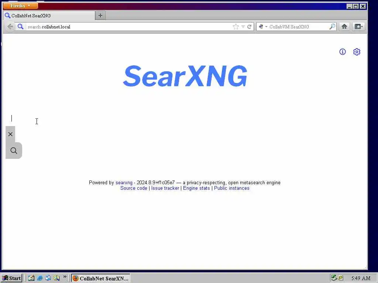The width and height of the screenshot is (378, 283).
Task: Launch the first quick launch notepad icon
Action: (31, 278)
